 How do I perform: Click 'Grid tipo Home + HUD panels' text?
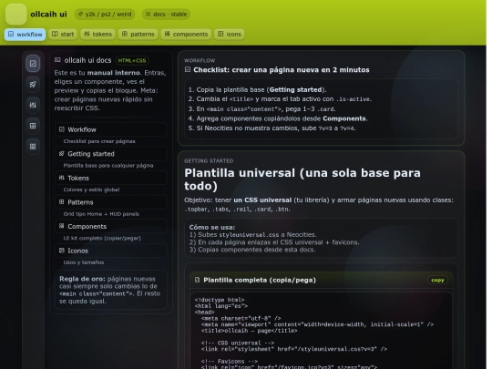click(101, 214)
